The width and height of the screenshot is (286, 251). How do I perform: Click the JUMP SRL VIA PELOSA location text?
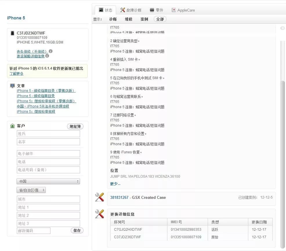(145, 176)
